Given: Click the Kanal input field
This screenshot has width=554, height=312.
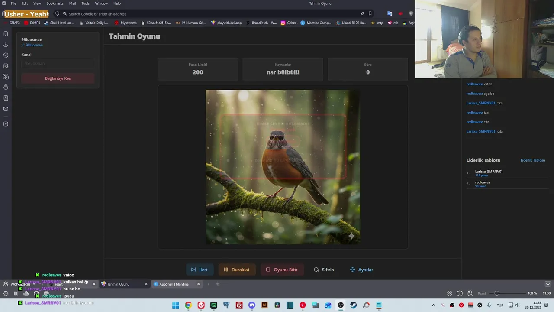Looking at the screenshot, I should (58, 63).
